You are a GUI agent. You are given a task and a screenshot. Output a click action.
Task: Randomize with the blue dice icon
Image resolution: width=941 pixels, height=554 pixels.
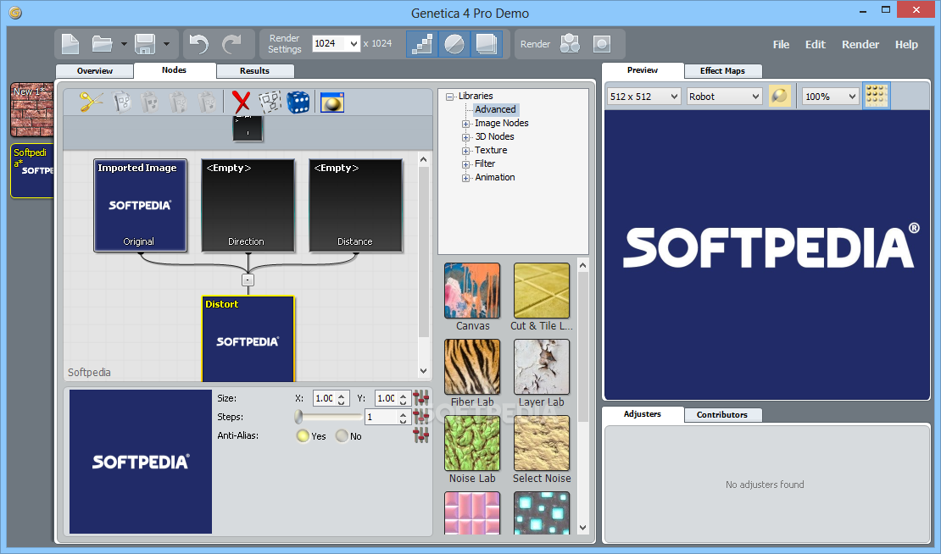click(x=298, y=102)
